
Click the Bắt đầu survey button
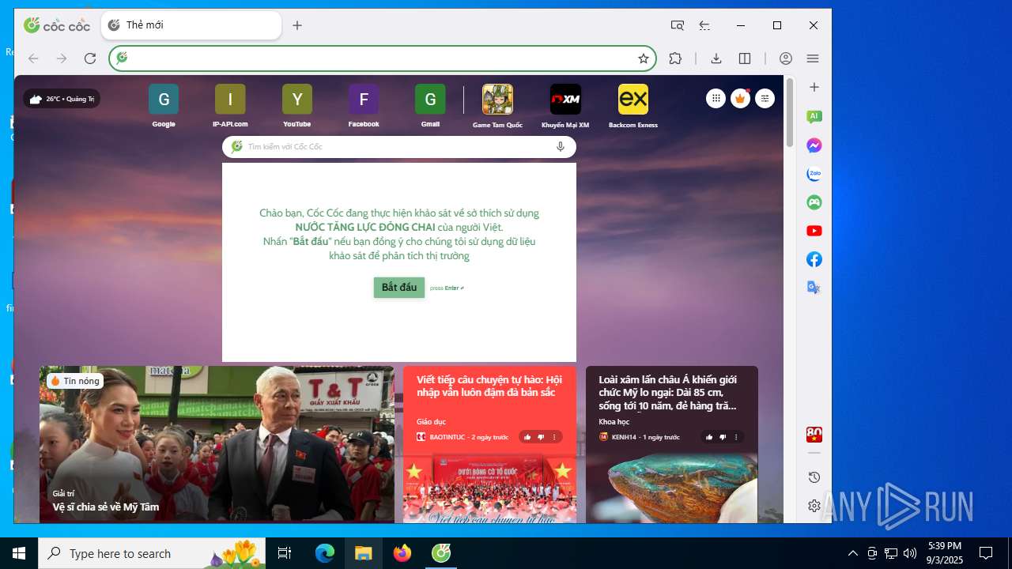[x=399, y=288]
